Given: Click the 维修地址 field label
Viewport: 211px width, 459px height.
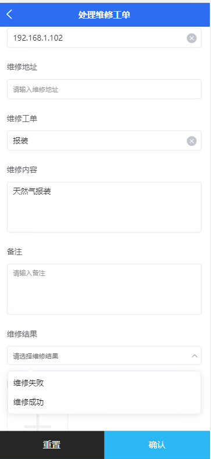Looking at the screenshot, I should tap(22, 67).
